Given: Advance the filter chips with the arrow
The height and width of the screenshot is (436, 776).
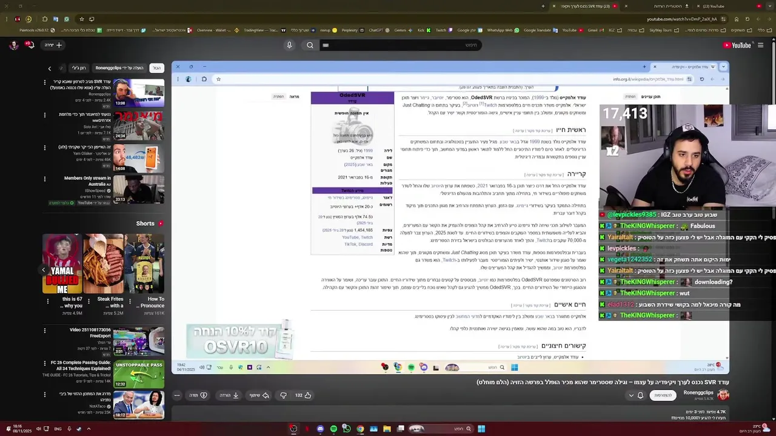Looking at the screenshot, I should [x=50, y=68].
